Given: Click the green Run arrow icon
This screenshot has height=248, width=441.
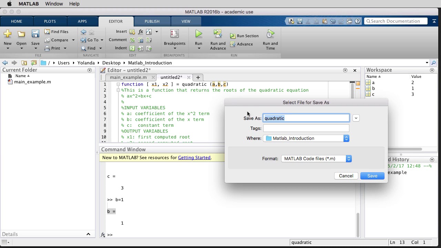Looking at the screenshot, I should click(x=198, y=34).
